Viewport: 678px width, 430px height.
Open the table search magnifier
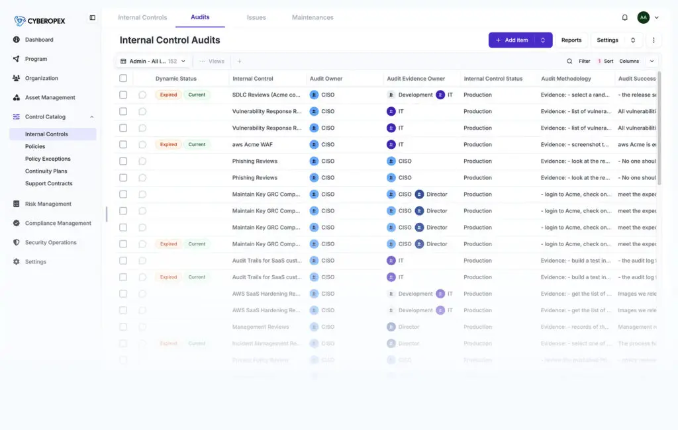[x=569, y=62]
